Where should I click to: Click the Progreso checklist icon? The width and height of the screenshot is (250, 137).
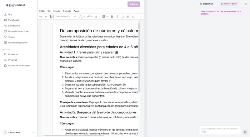pyautogui.click(x=5, y=60)
